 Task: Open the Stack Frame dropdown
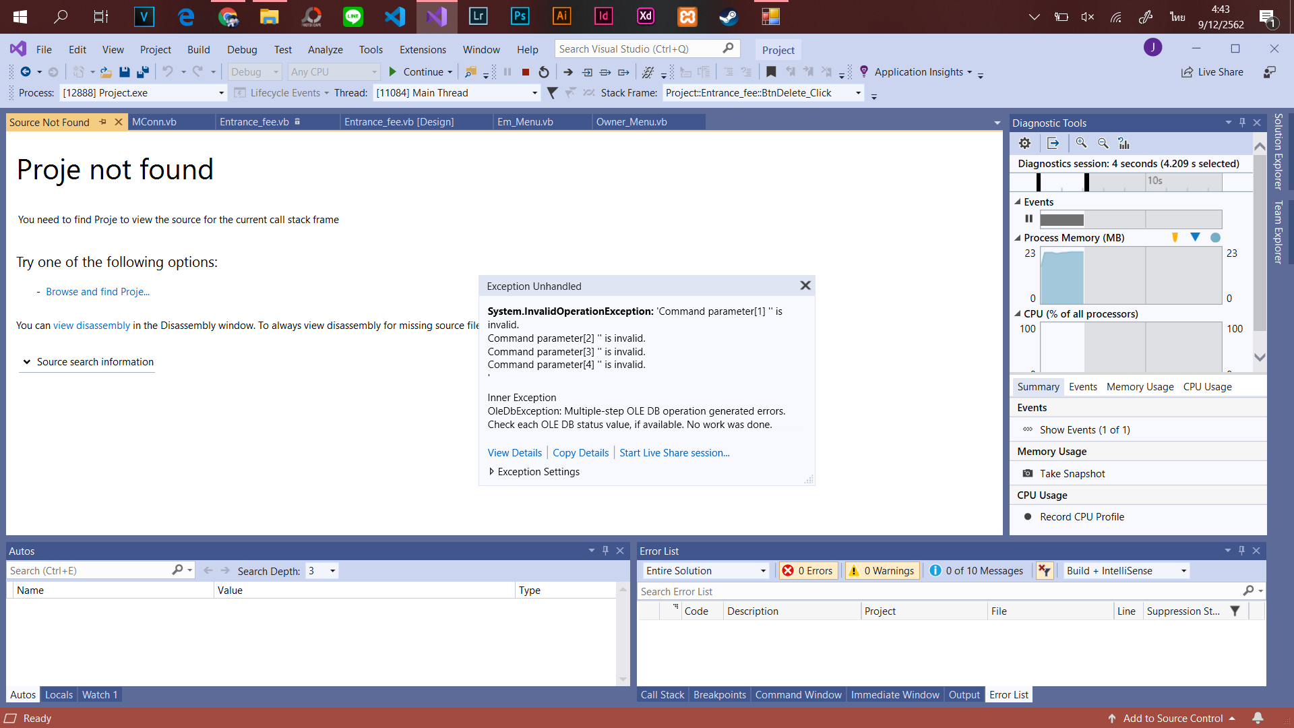(x=859, y=93)
